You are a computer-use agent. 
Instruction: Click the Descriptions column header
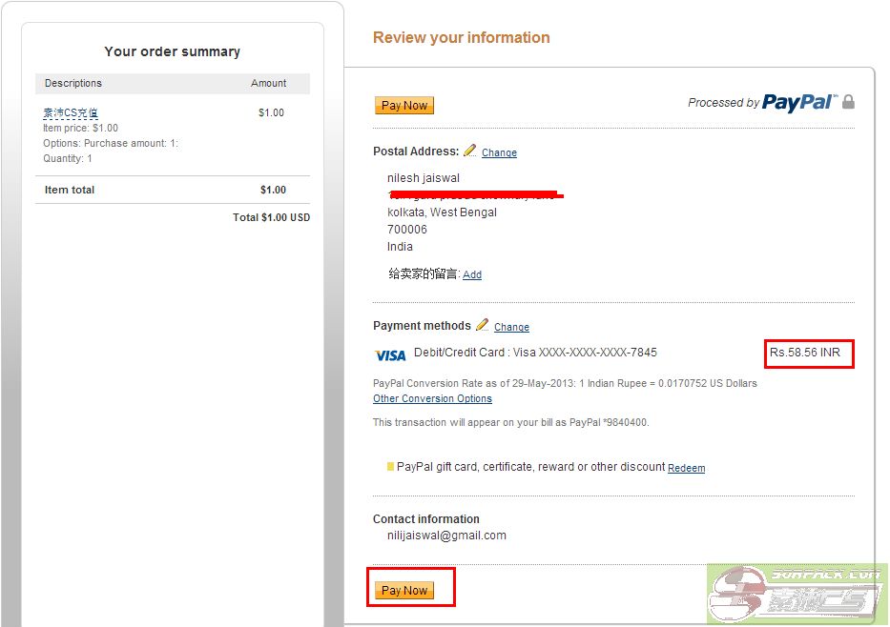(73, 83)
